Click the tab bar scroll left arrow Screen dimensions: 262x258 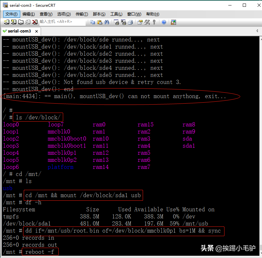257,31
